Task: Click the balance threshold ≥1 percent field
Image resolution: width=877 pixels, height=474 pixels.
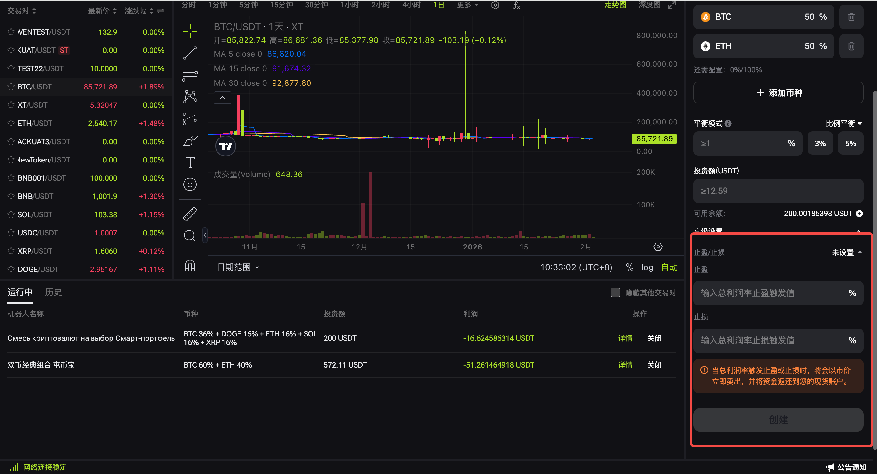Action: point(748,144)
